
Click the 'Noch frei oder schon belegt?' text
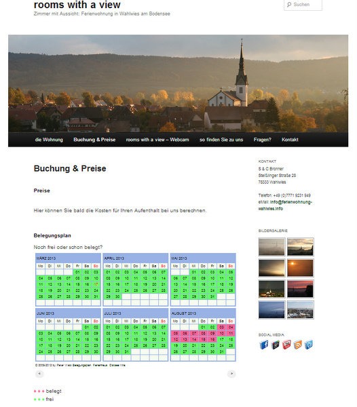68,247
